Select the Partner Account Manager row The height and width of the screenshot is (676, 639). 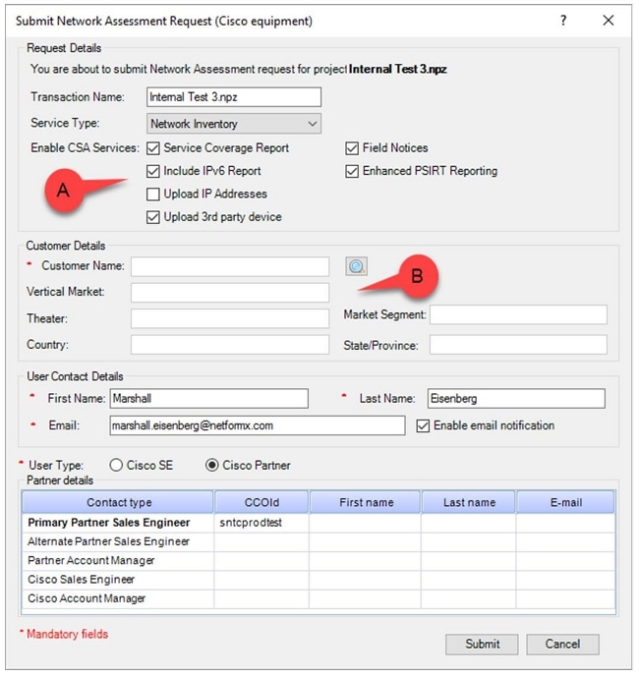pyautogui.click(x=319, y=561)
